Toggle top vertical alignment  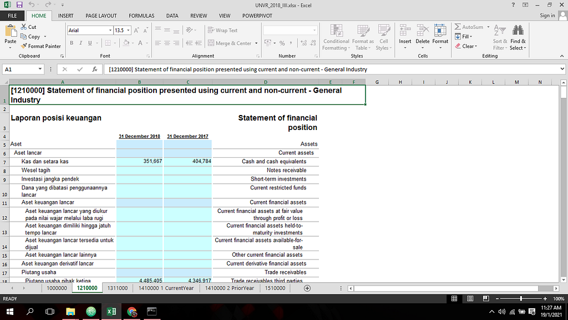tap(158, 30)
